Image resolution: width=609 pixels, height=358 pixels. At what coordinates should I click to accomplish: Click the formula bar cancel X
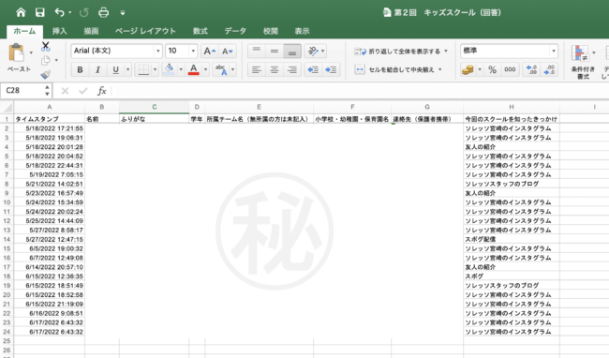[x=65, y=91]
